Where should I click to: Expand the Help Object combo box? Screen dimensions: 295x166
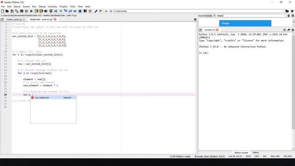pos(285,16)
